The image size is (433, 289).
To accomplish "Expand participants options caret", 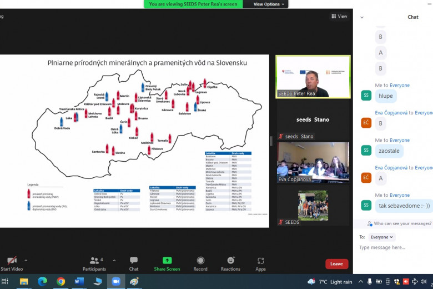I will tap(114, 261).
